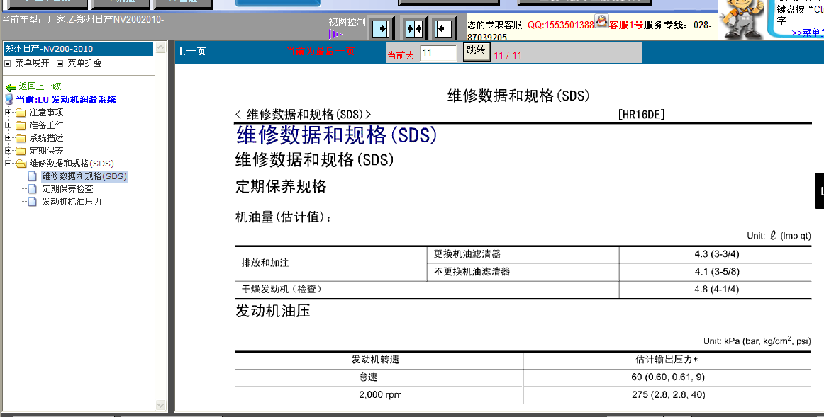Click the document icon beside highlighted 维修数据和规格(SDS)

pos(33,176)
